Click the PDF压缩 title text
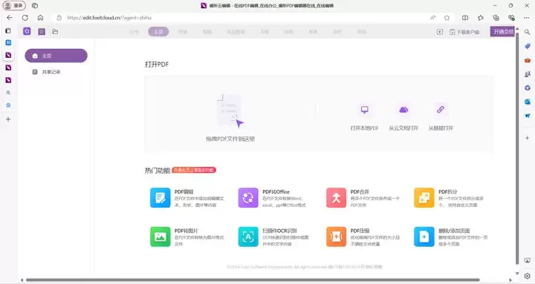 click(360, 231)
